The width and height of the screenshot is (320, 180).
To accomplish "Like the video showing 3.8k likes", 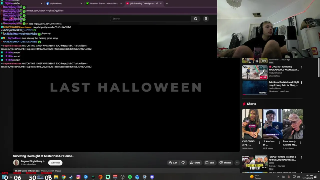I will point(173,163).
